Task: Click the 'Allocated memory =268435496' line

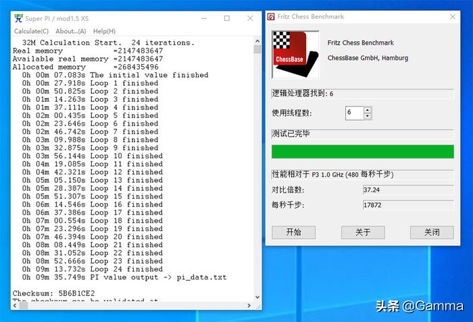Action: [85, 67]
